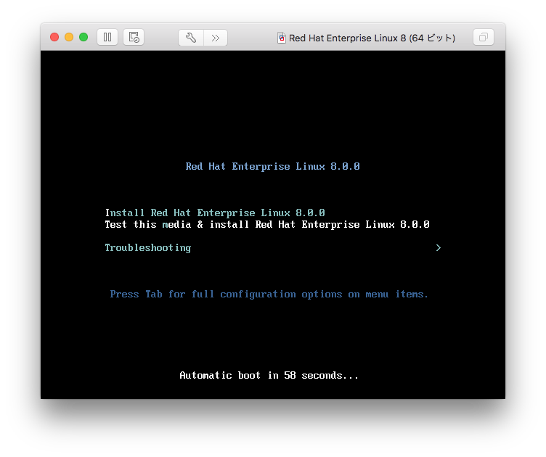
Task: Click the Automatic boot in 58 seconds text
Action: [269, 375]
